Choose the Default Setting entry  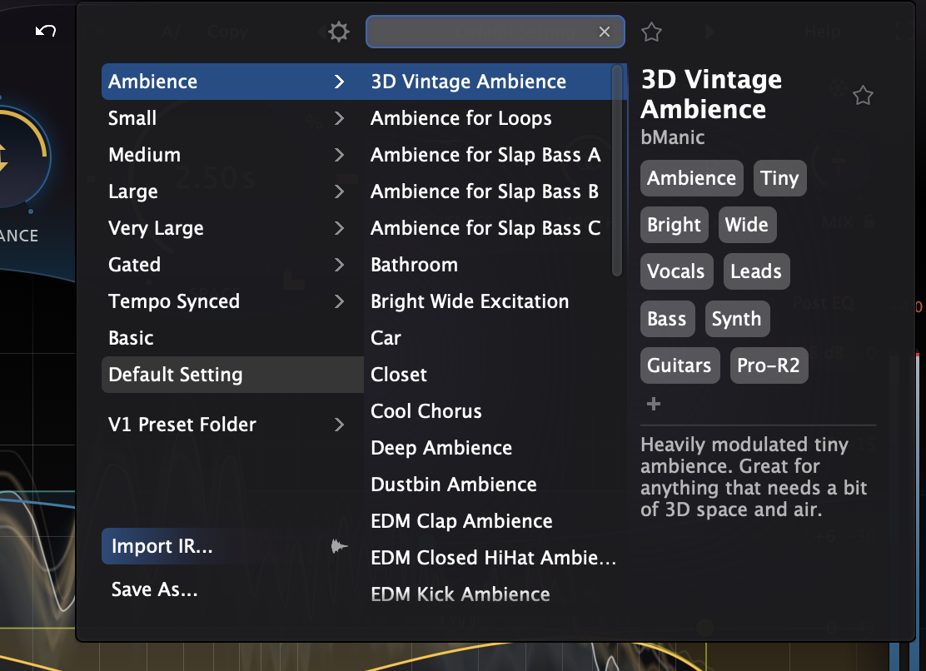point(176,375)
